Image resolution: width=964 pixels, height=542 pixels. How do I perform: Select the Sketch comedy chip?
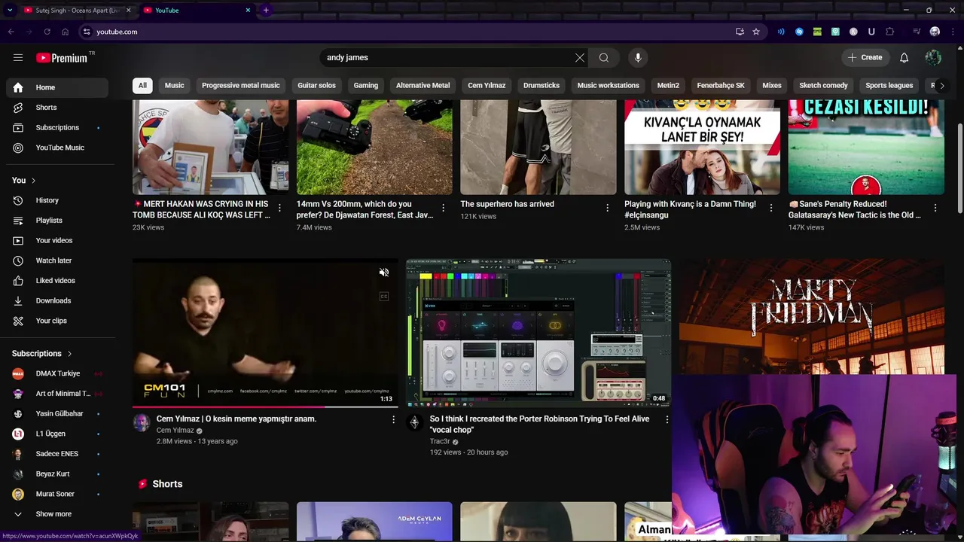tap(823, 85)
